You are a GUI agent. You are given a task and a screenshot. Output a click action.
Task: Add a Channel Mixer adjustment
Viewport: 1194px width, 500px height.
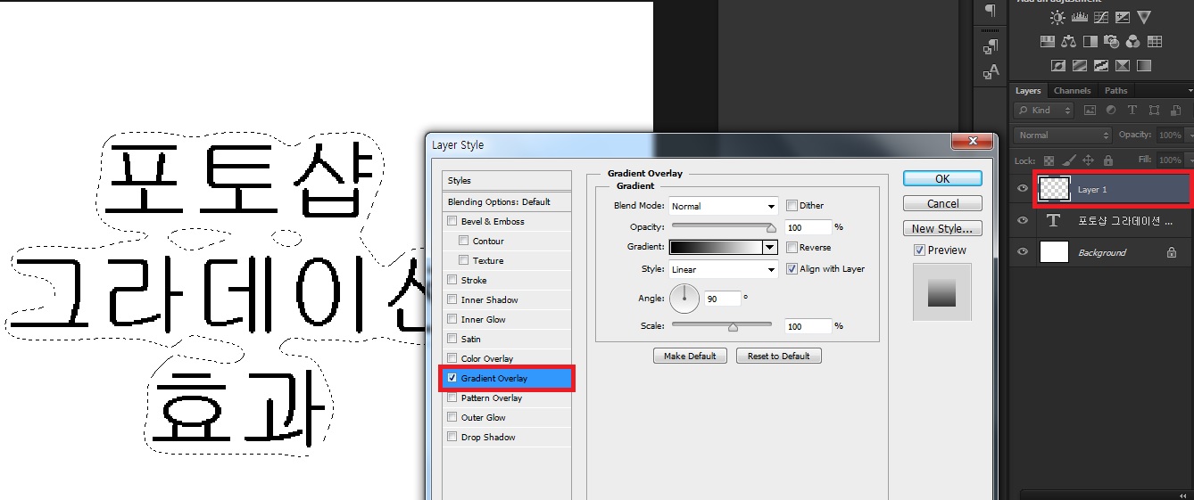(x=1133, y=41)
